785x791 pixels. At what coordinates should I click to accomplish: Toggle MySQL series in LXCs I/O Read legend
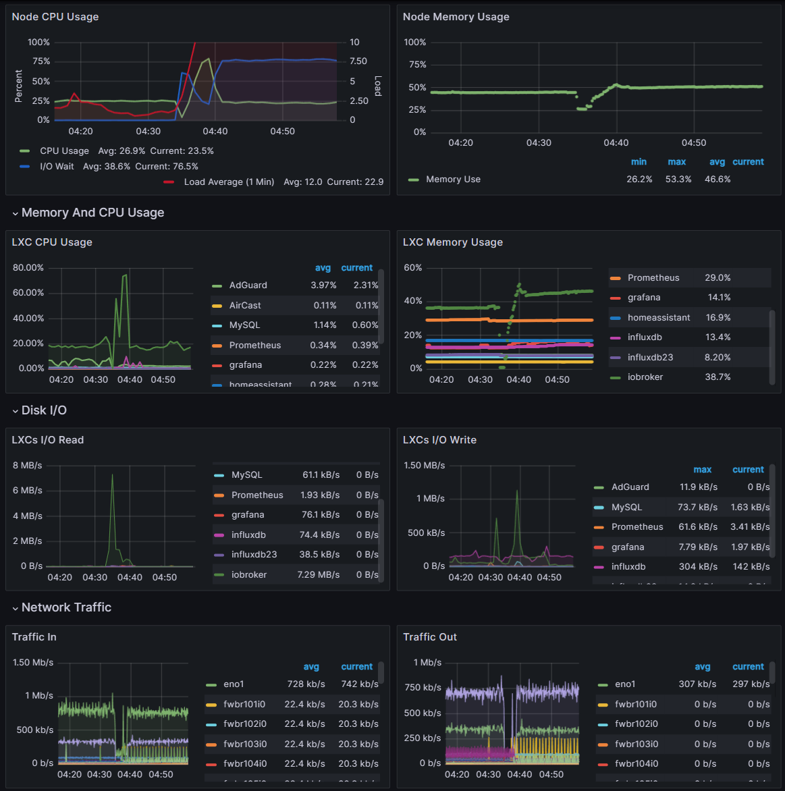[x=246, y=475]
